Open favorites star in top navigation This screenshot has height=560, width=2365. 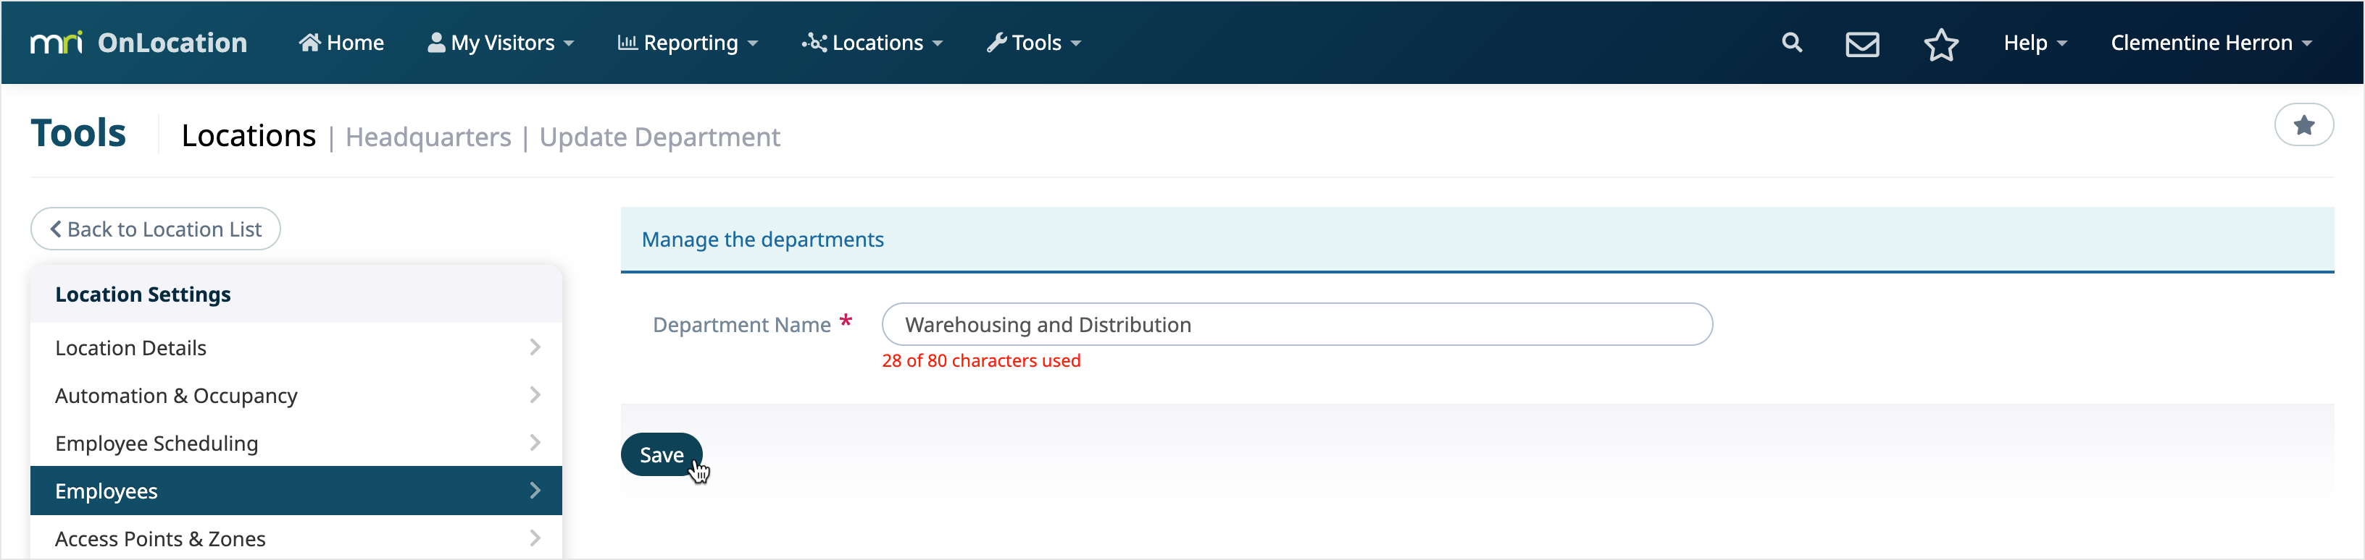(1941, 44)
